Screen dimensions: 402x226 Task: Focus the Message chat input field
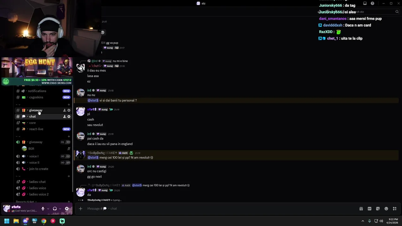[220, 208]
